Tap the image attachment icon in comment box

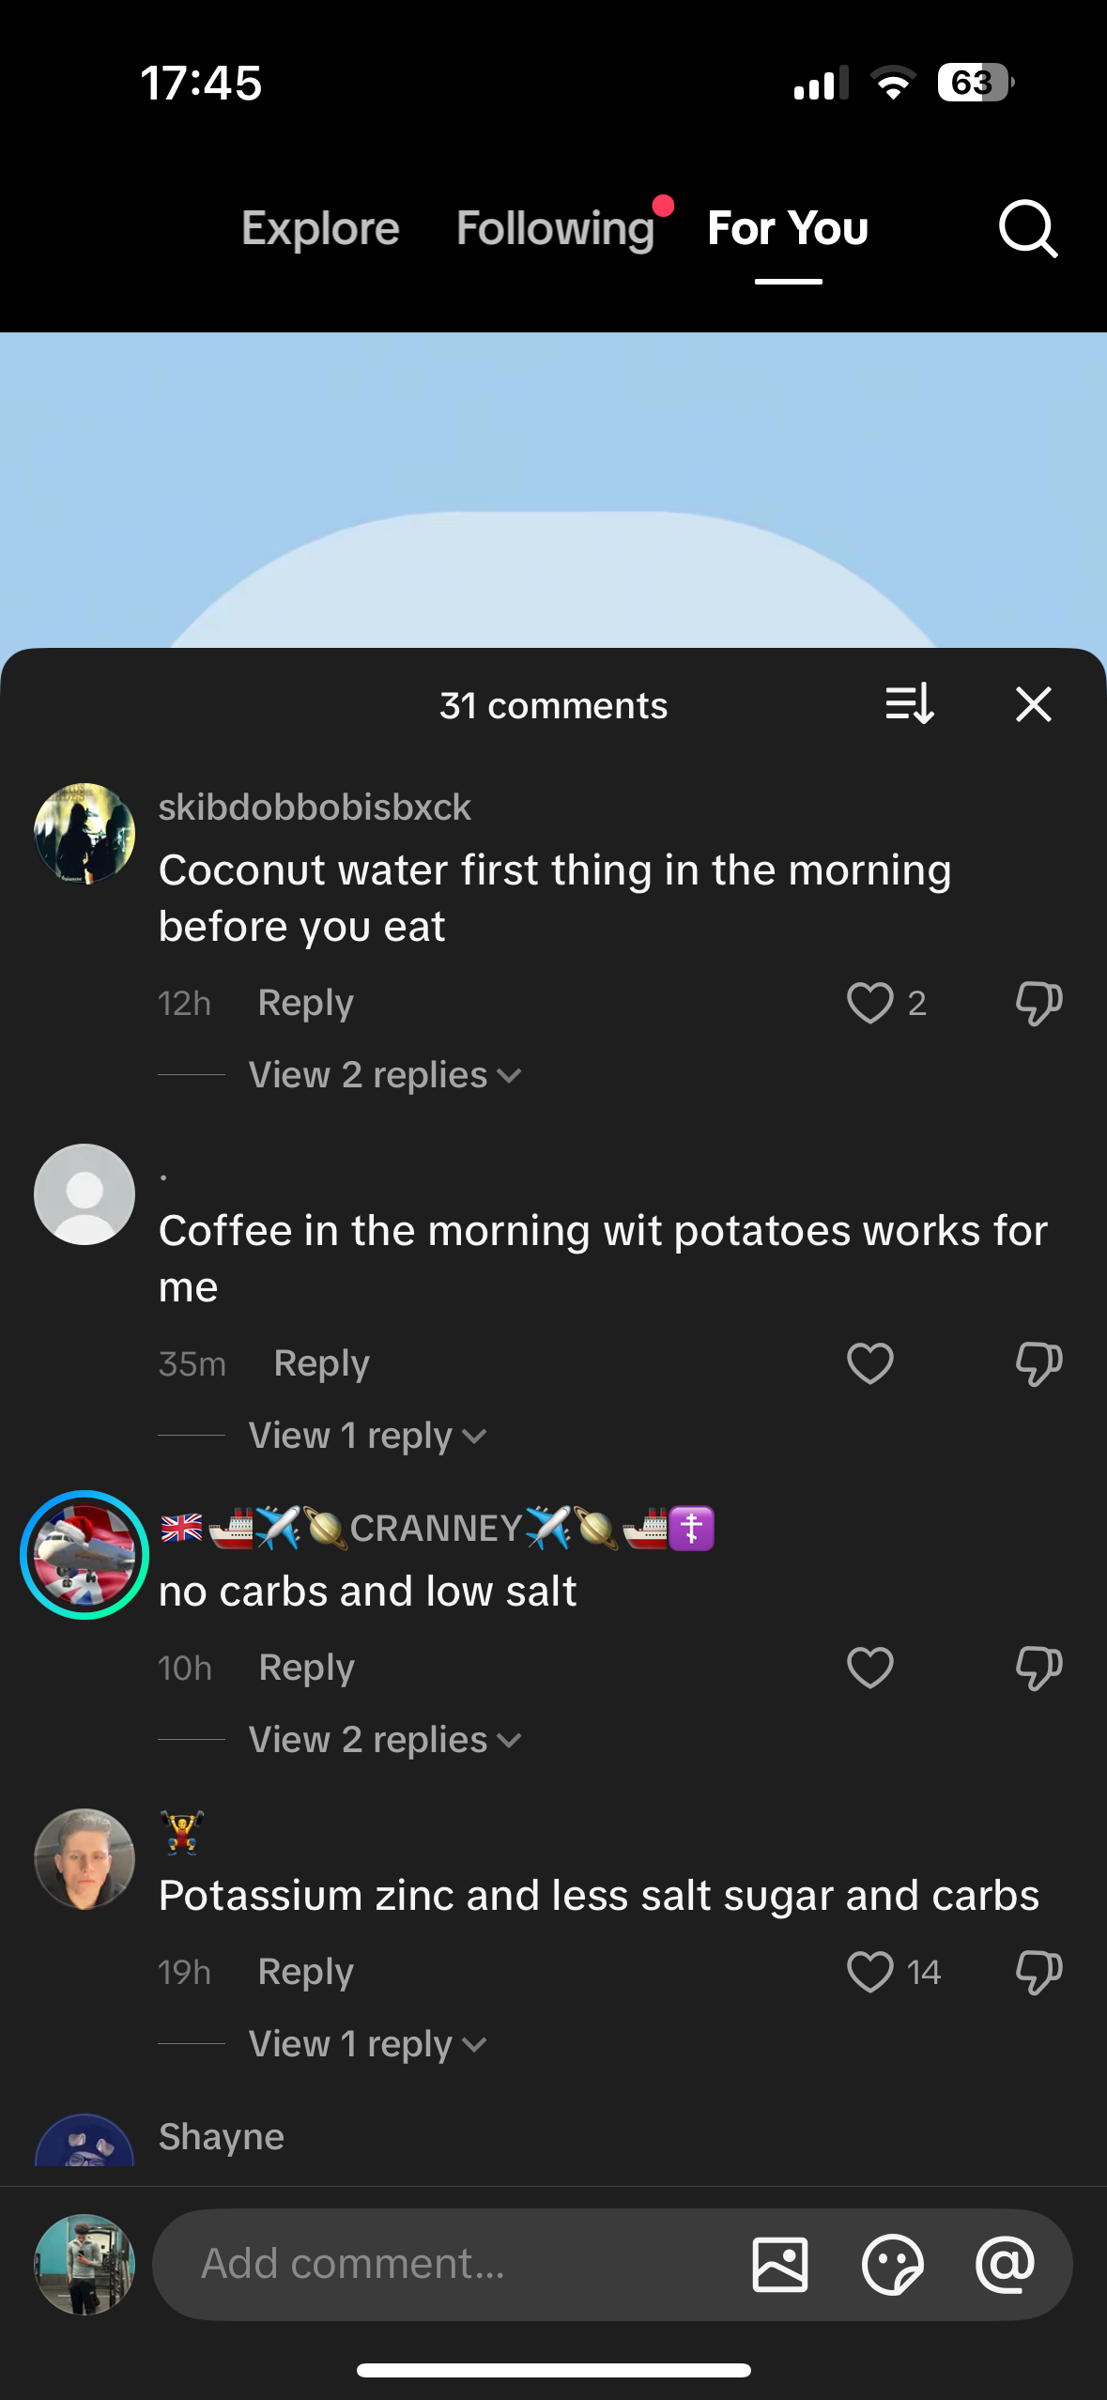pos(779,2264)
